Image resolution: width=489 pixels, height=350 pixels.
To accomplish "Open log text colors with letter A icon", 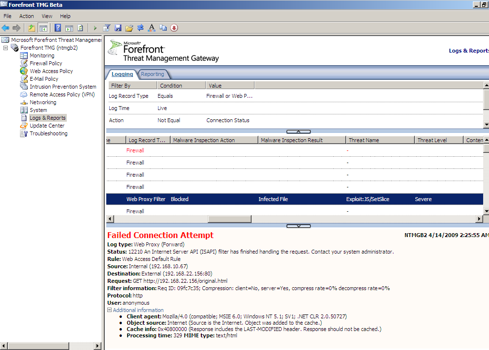I will point(152,28).
